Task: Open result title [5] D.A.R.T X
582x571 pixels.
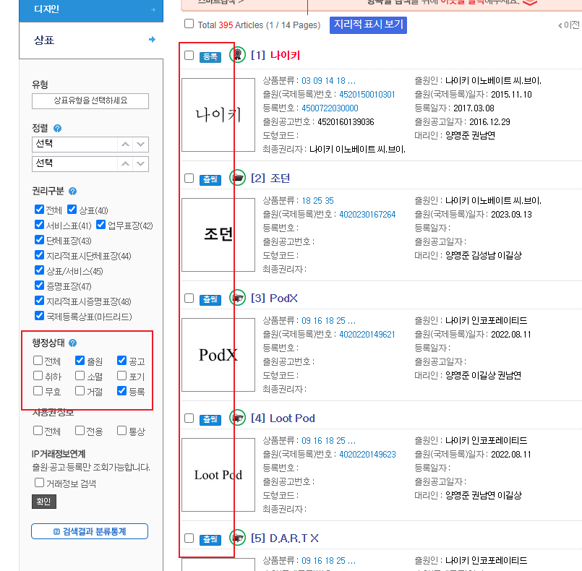Action: [285, 538]
